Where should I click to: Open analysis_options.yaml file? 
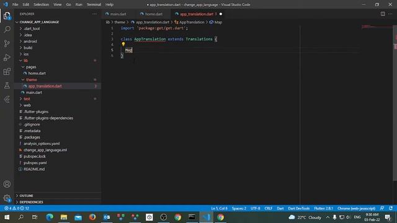point(42,144)
